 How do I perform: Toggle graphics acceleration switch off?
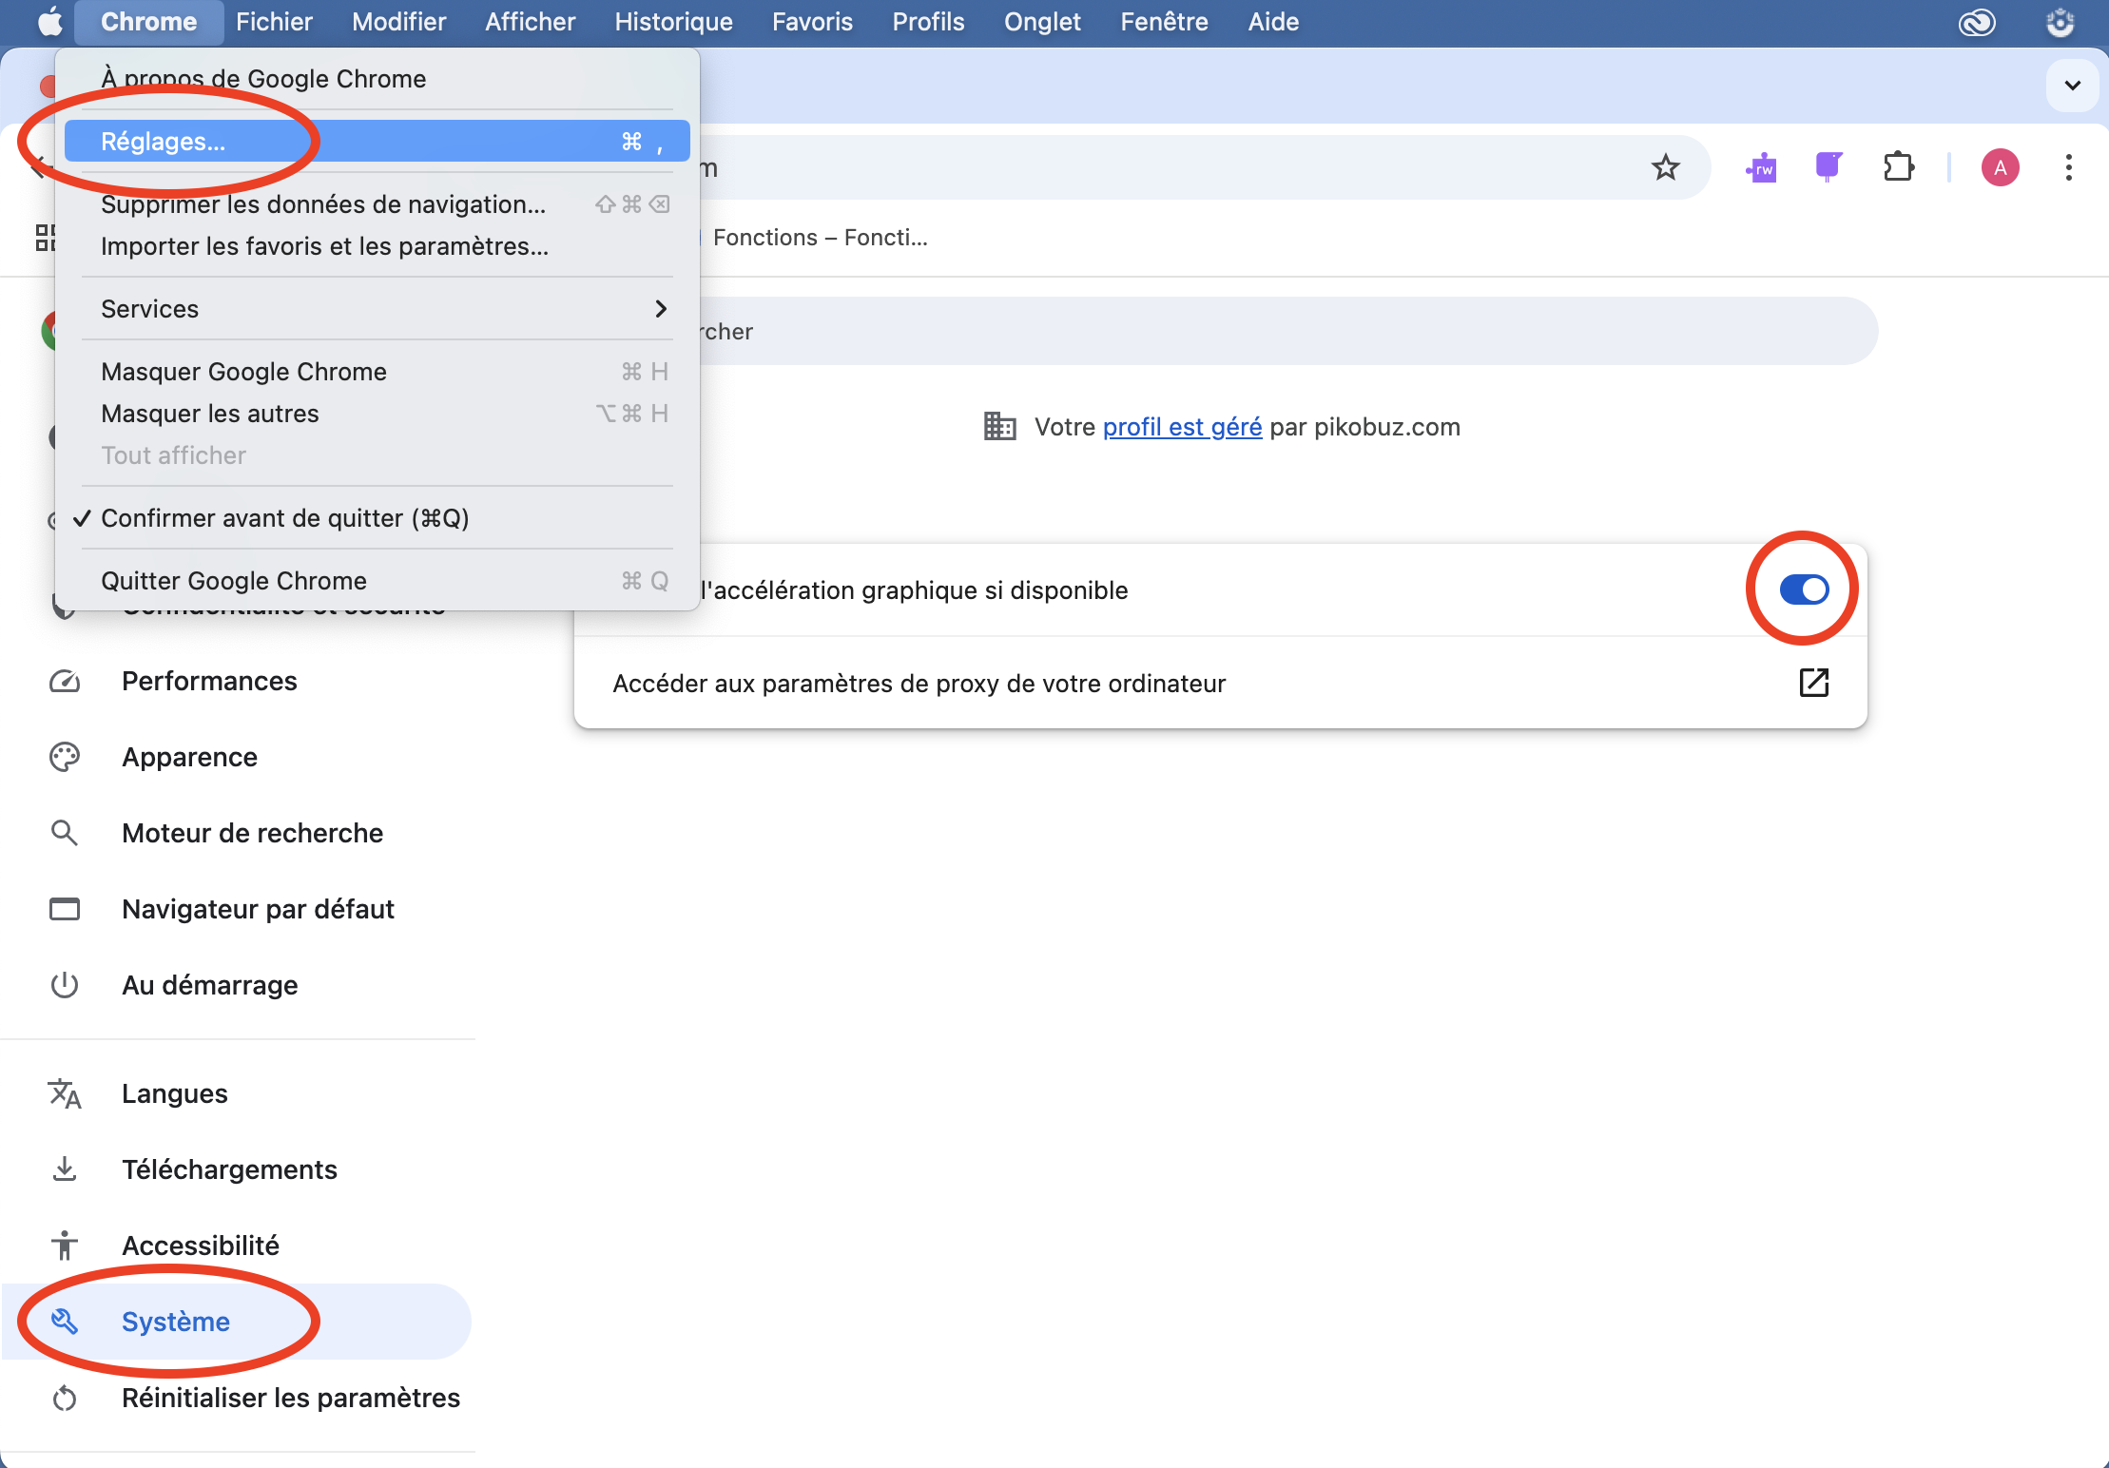point(1803,589)
